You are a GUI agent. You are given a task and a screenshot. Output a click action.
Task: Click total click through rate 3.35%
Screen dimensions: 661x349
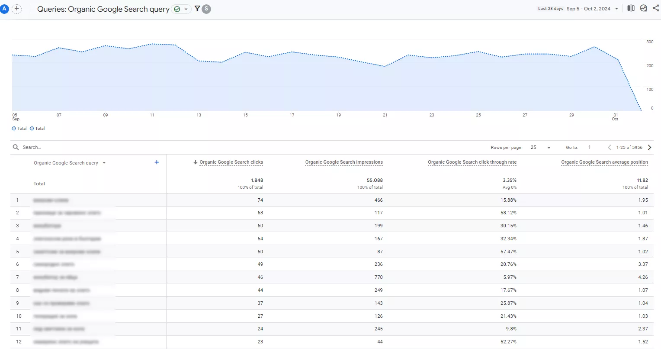[510, 180]
